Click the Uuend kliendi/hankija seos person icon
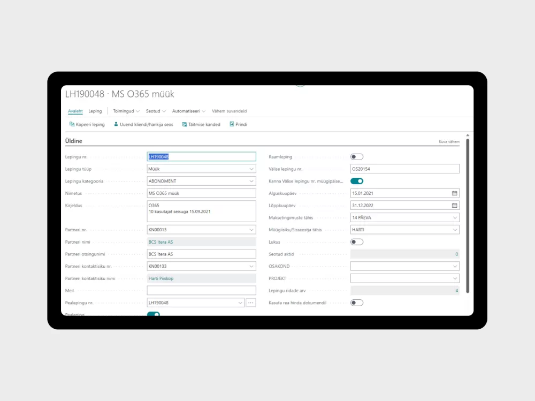This screenshot has height=401, width=535. coord(116,124)
